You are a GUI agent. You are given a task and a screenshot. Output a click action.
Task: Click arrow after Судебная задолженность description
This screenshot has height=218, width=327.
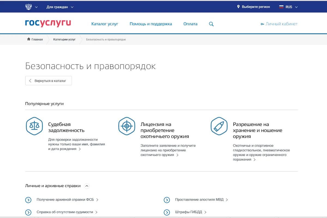pyautogui.click(x=80, y=149)
